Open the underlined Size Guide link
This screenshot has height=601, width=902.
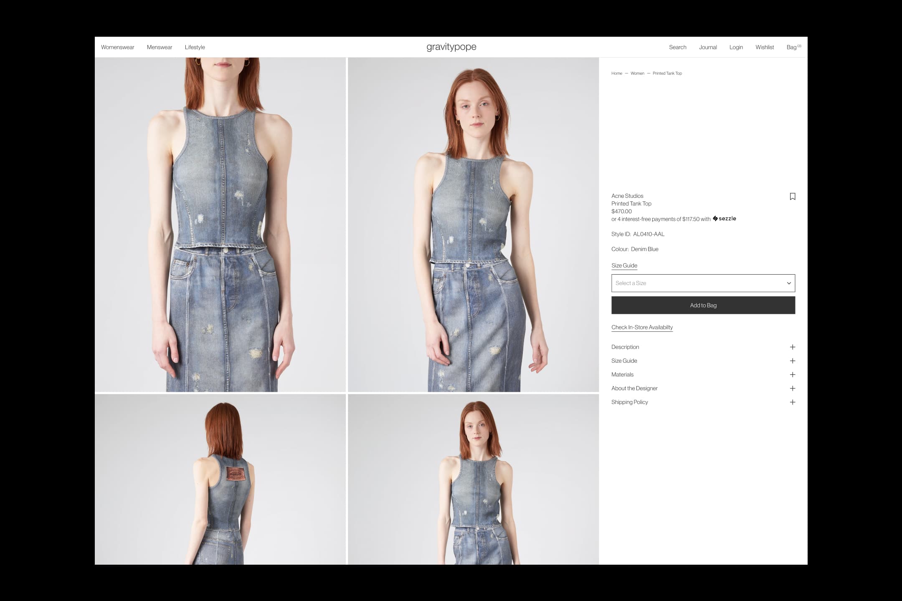[x=624, y=265]
